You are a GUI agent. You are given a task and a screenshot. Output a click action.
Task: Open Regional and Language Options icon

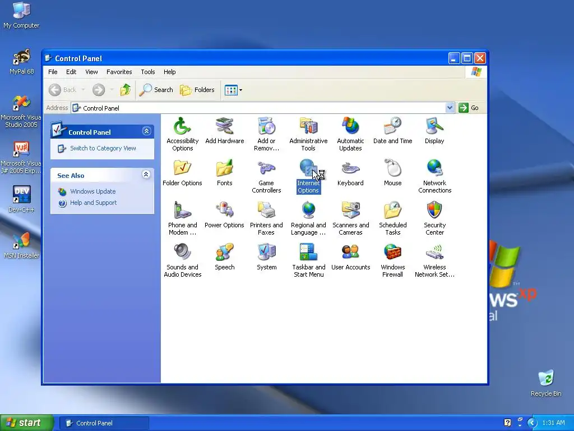click(x=308, y=211)
